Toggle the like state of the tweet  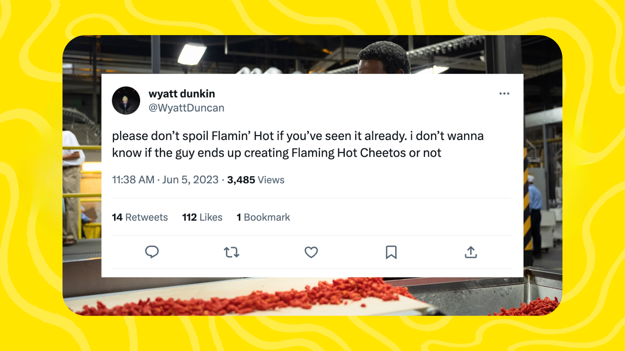tap(311, 252)
